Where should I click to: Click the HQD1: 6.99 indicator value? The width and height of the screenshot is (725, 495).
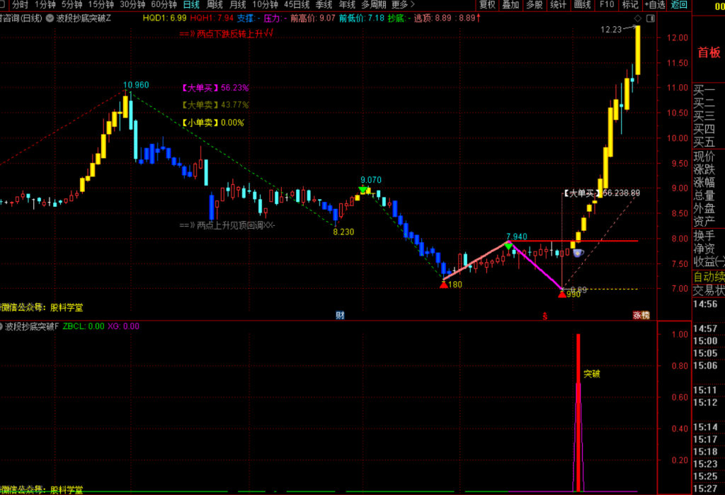[164, 18]
